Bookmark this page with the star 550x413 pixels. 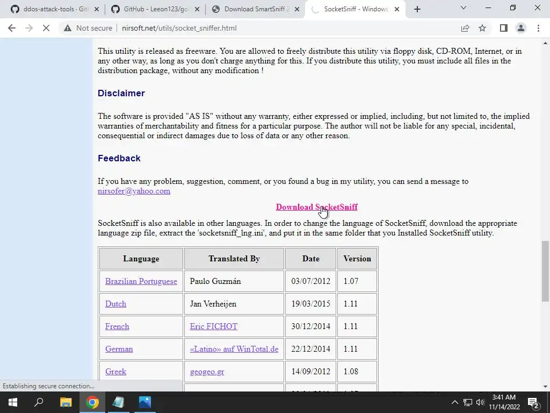[482, 28]
